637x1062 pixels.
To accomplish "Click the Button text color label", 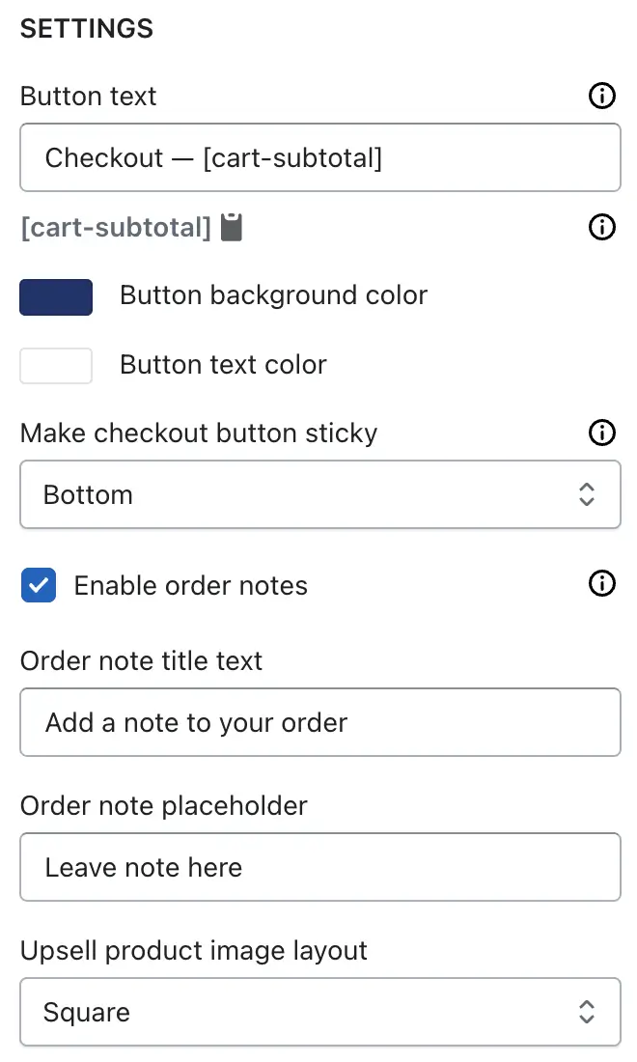I will point(223,364).
